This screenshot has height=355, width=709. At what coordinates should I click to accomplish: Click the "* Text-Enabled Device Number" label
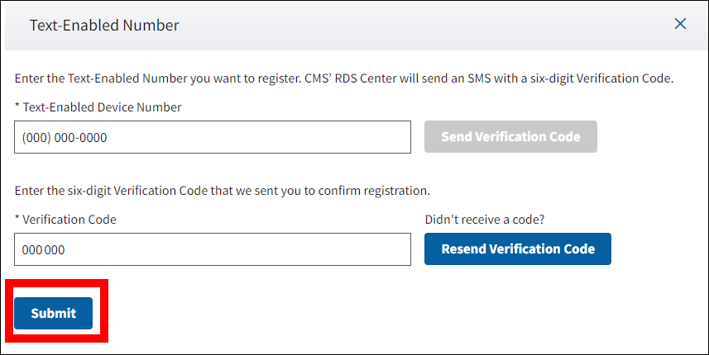[x=101, y=107]
